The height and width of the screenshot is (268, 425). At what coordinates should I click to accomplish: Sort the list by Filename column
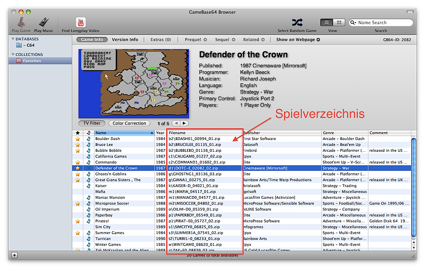(x=204, y=133)
